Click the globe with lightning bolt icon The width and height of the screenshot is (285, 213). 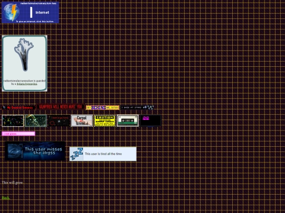(11, 12)
